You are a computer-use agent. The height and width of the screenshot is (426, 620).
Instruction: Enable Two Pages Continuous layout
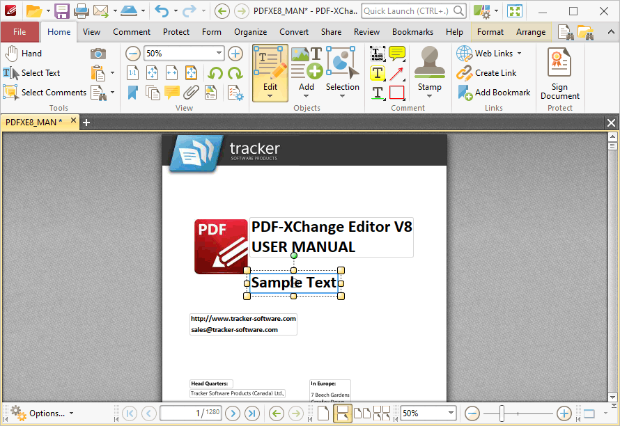(x=382, y=413)
